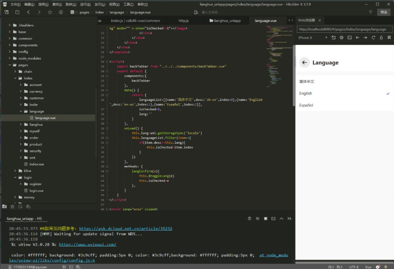Viewport: 394px width, 269px height.
Task: Click the rotate screen icon in the web browser toolbar
Action: click(333, 37)
